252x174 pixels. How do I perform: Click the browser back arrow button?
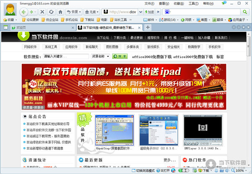click(24, 11)
